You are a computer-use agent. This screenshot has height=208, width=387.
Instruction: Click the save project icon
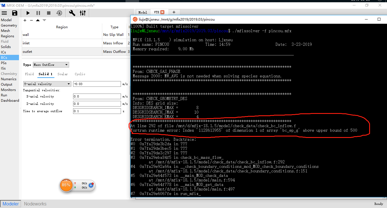tap(14, 13)
